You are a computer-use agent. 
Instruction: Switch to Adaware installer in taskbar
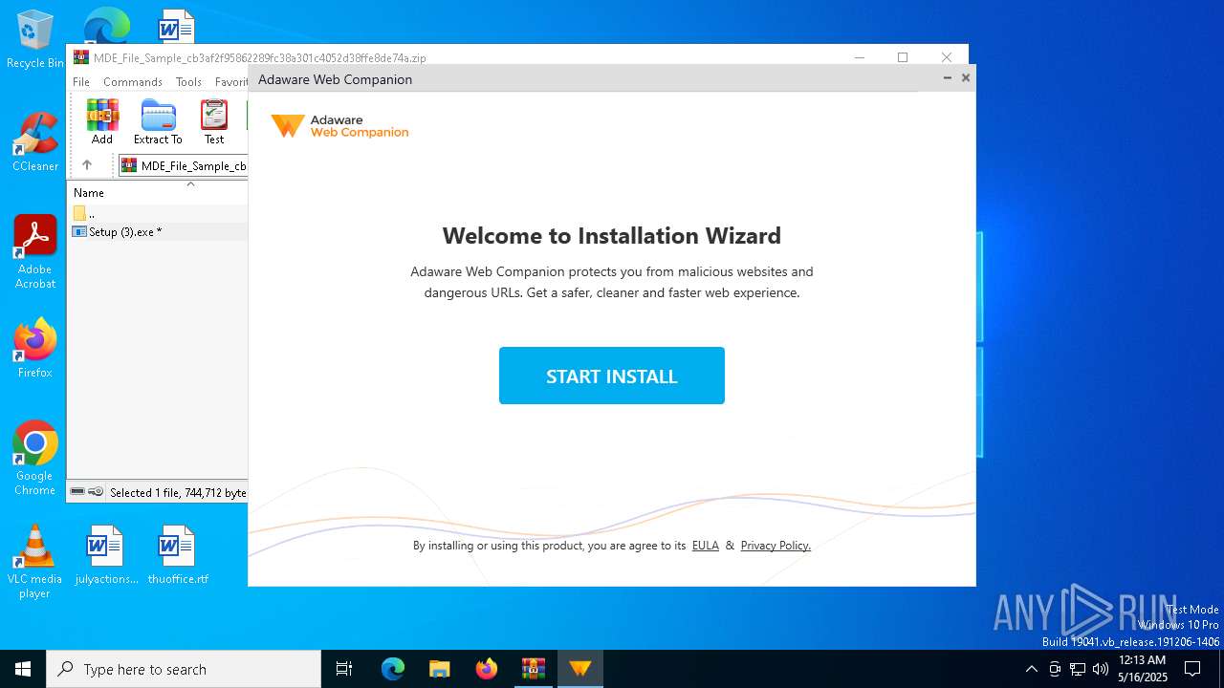[579, 669]
